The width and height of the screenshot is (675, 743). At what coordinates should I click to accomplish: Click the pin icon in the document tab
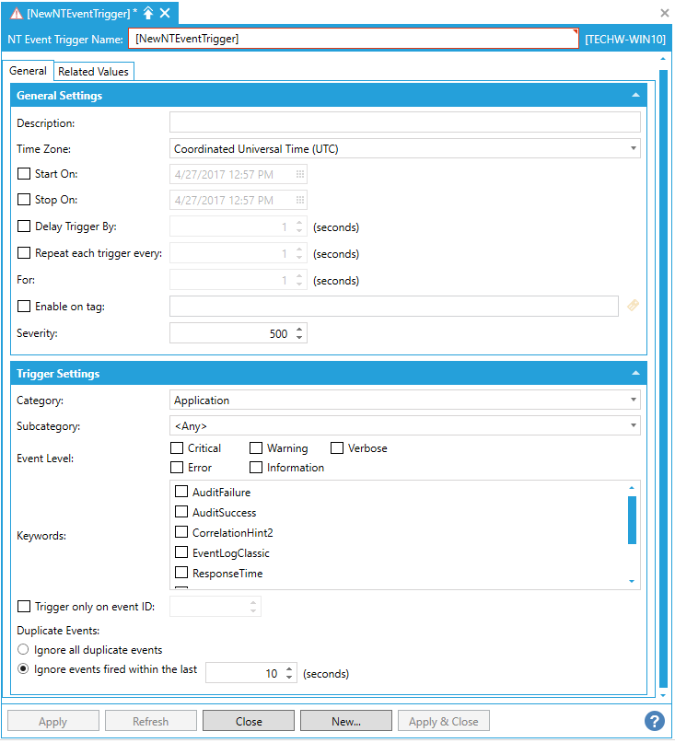click(x=148, y=13)
